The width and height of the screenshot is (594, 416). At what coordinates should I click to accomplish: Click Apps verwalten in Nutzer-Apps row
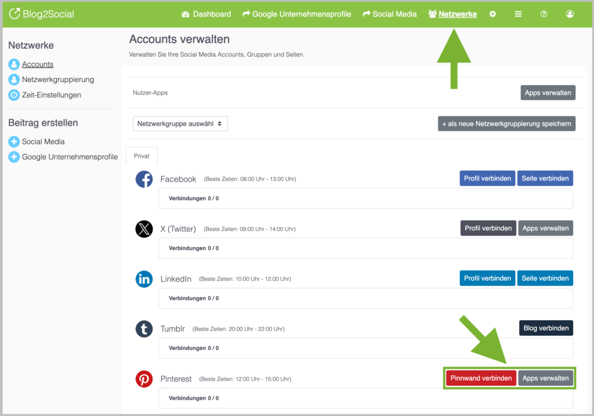tap(548, 93)
